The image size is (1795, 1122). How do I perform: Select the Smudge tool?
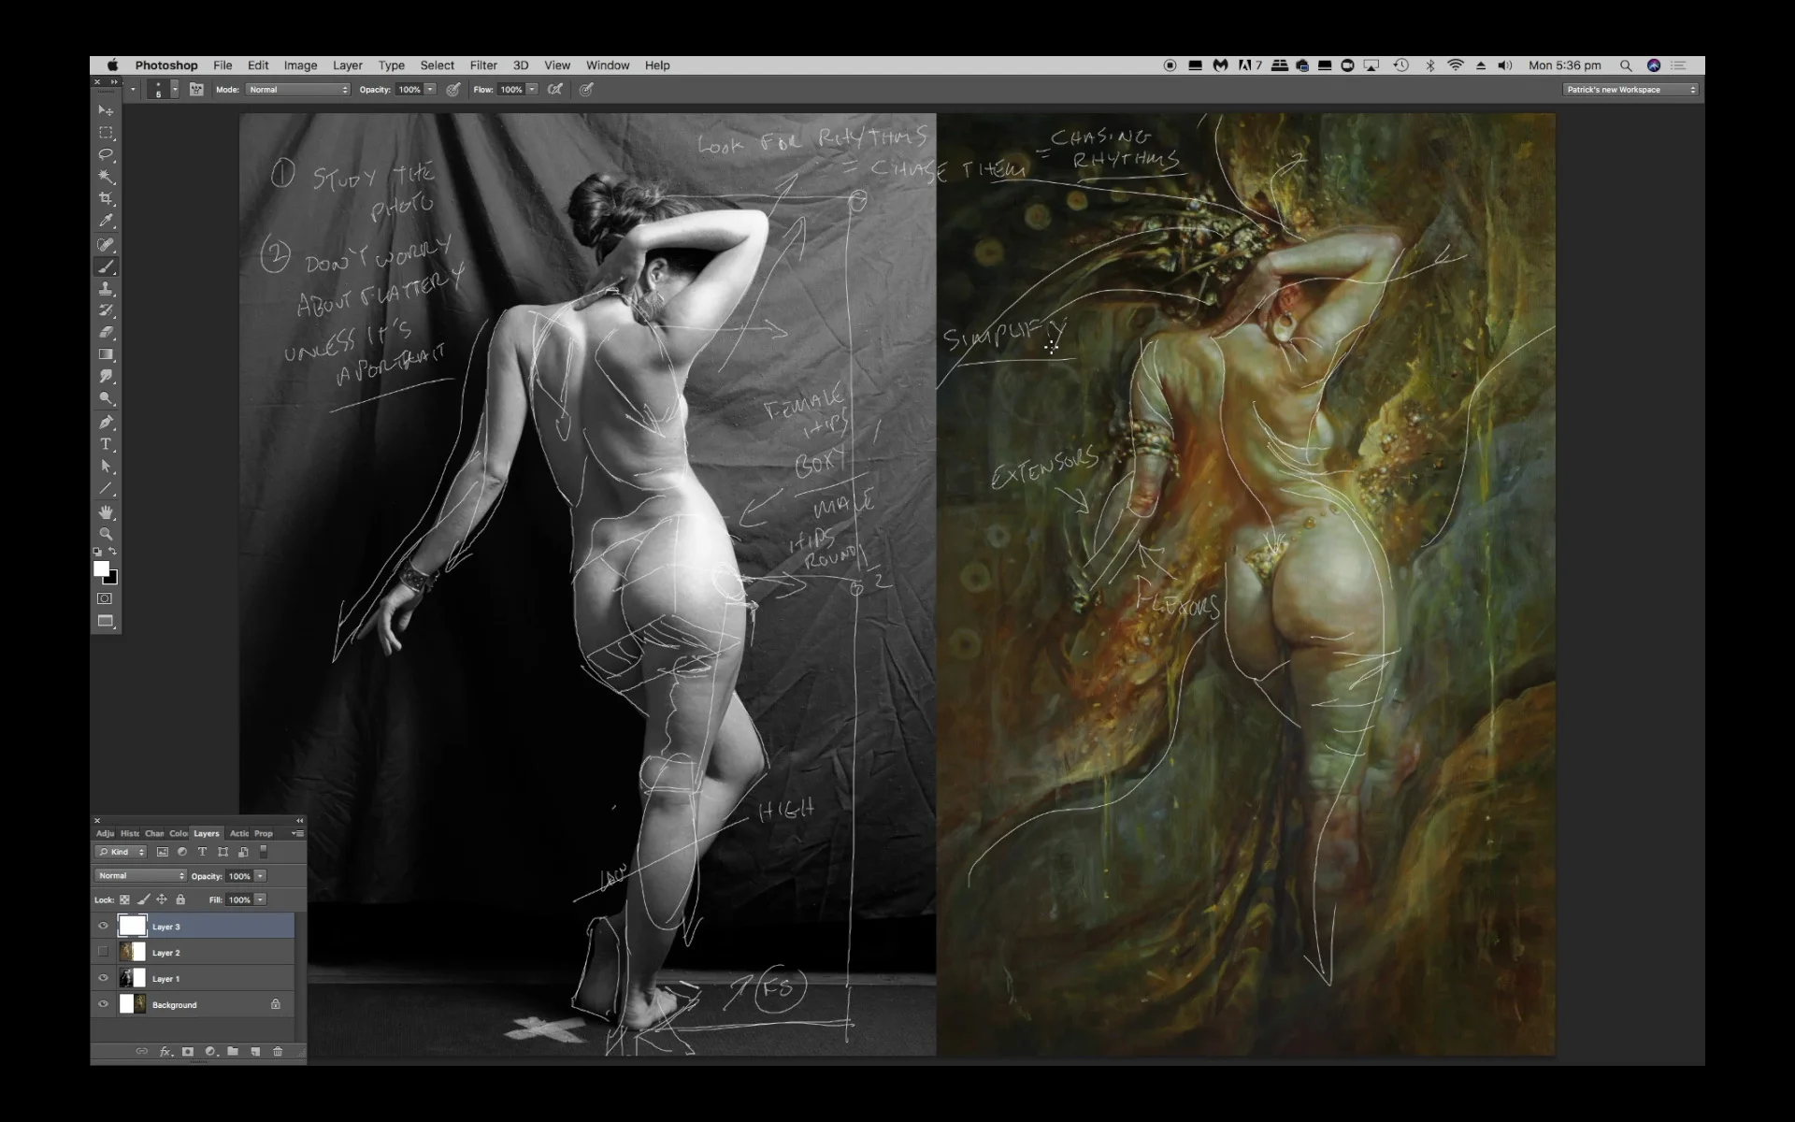(x=106, y=377)
